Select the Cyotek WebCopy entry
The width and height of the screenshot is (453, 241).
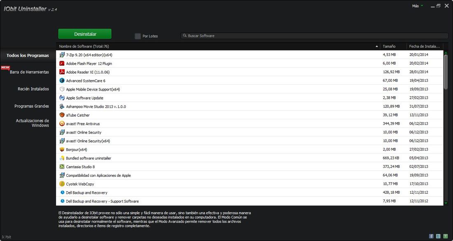coord(250,184)
